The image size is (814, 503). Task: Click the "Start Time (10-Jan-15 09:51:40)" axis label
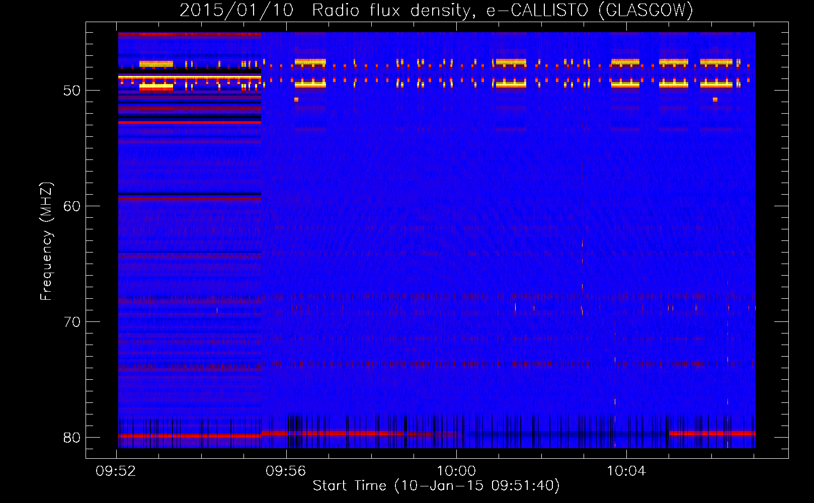tap(436, 486)
